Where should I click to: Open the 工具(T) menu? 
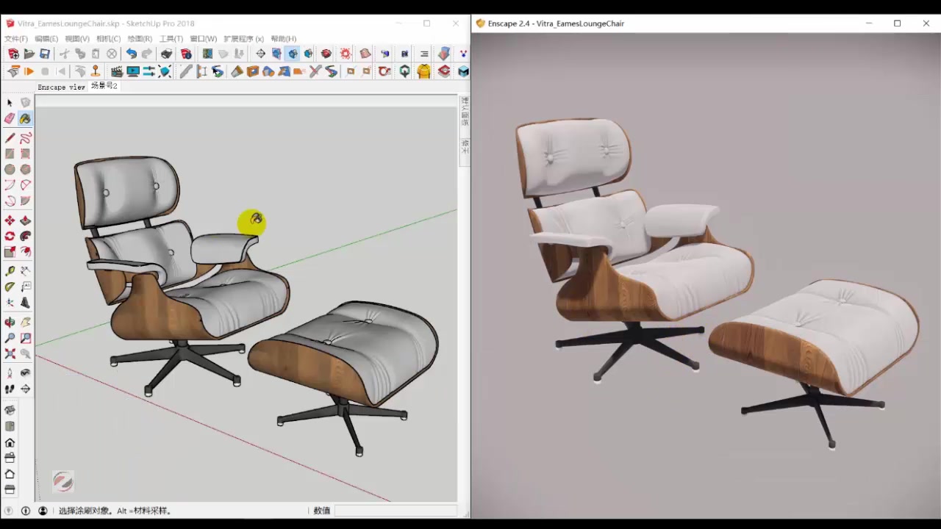[x=171, y=39]
